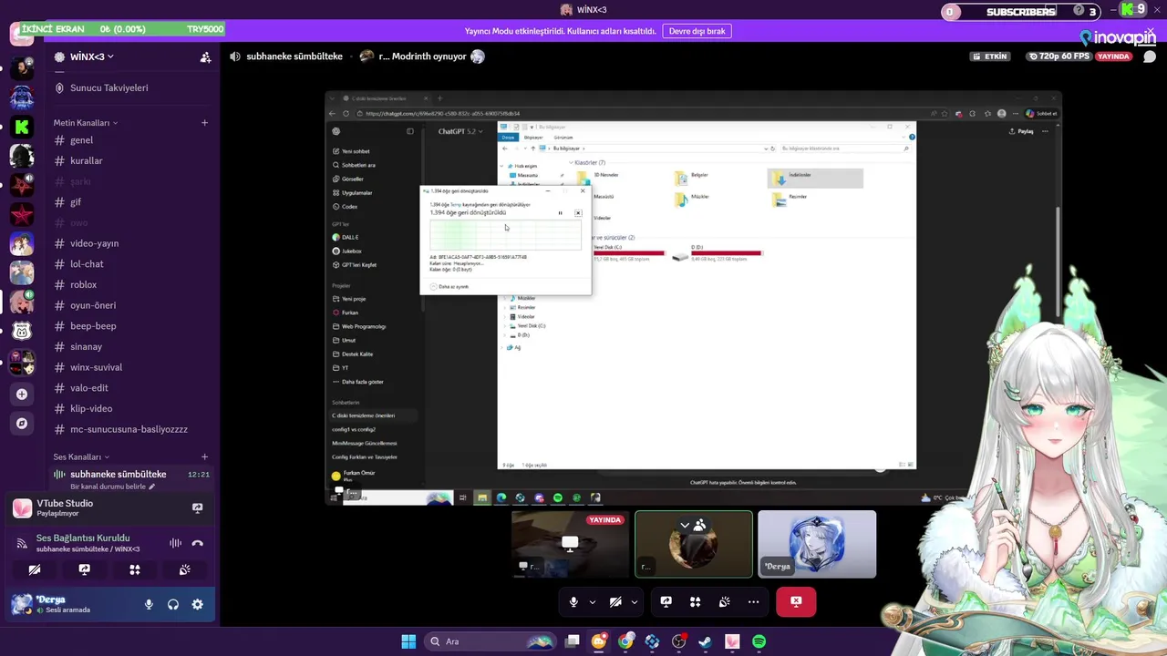The image size is (1167, 656).
Task: Deafen audio with the headphones icon
Action: coord(173,604)
